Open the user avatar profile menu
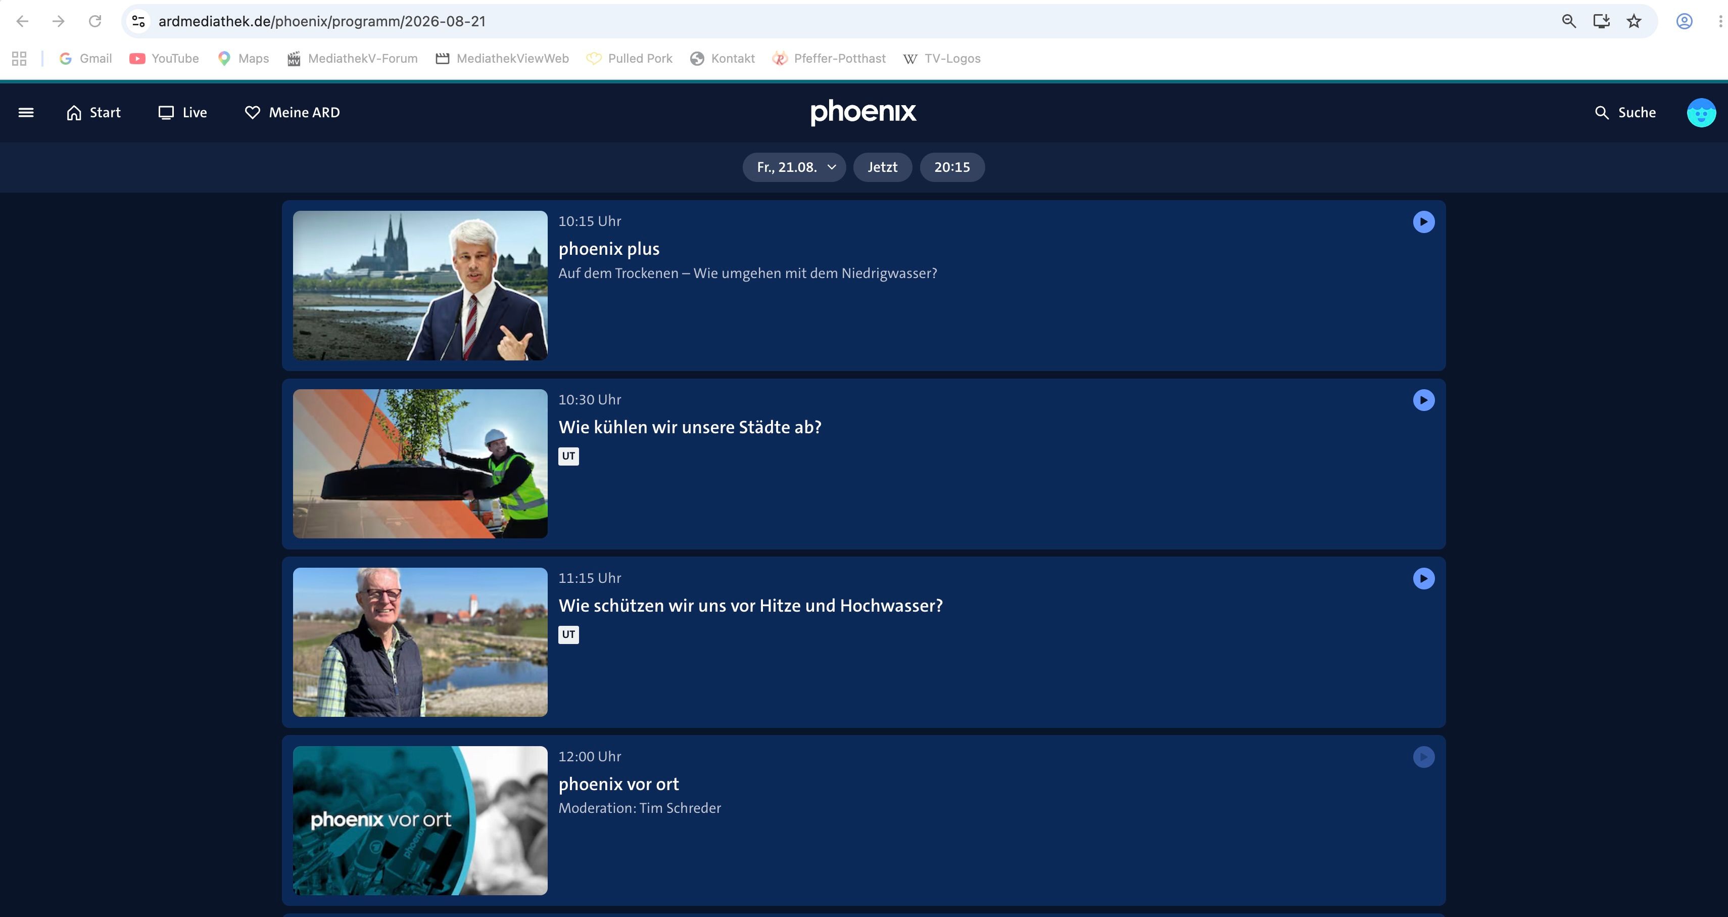This screenshot has height=917, width=1728. coord(1701,113)
